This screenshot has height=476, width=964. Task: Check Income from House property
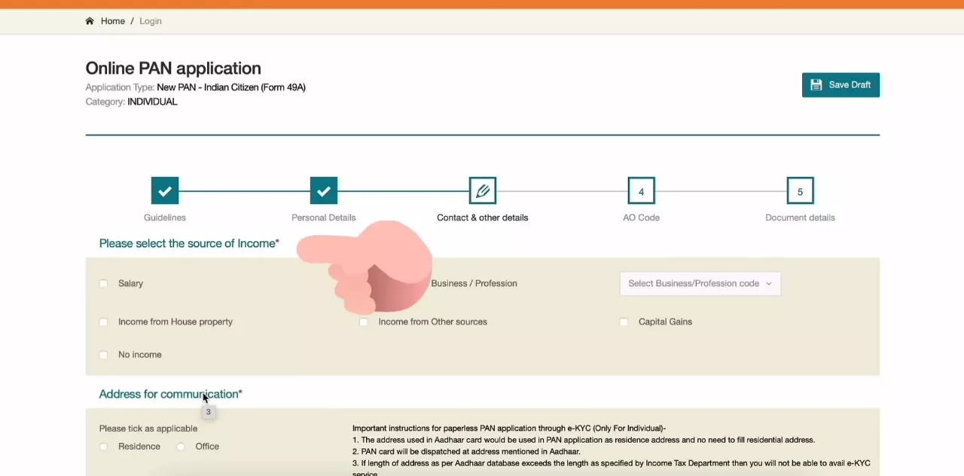click(x=103, y=322)
